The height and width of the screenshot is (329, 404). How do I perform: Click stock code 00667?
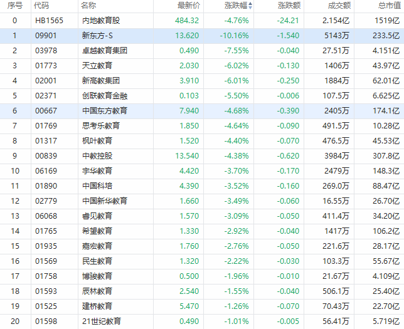[x=46, y=111]
